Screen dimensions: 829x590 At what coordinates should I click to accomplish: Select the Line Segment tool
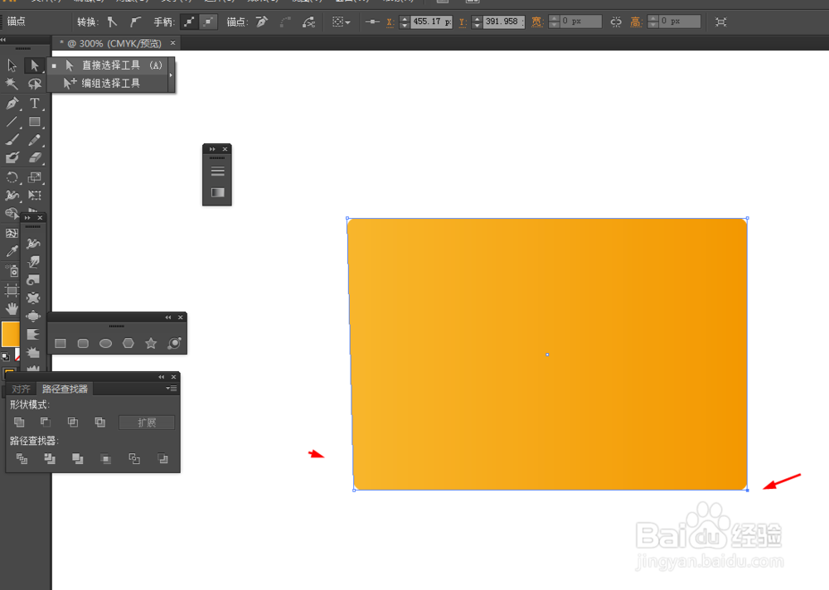click(x=12, y=122)
